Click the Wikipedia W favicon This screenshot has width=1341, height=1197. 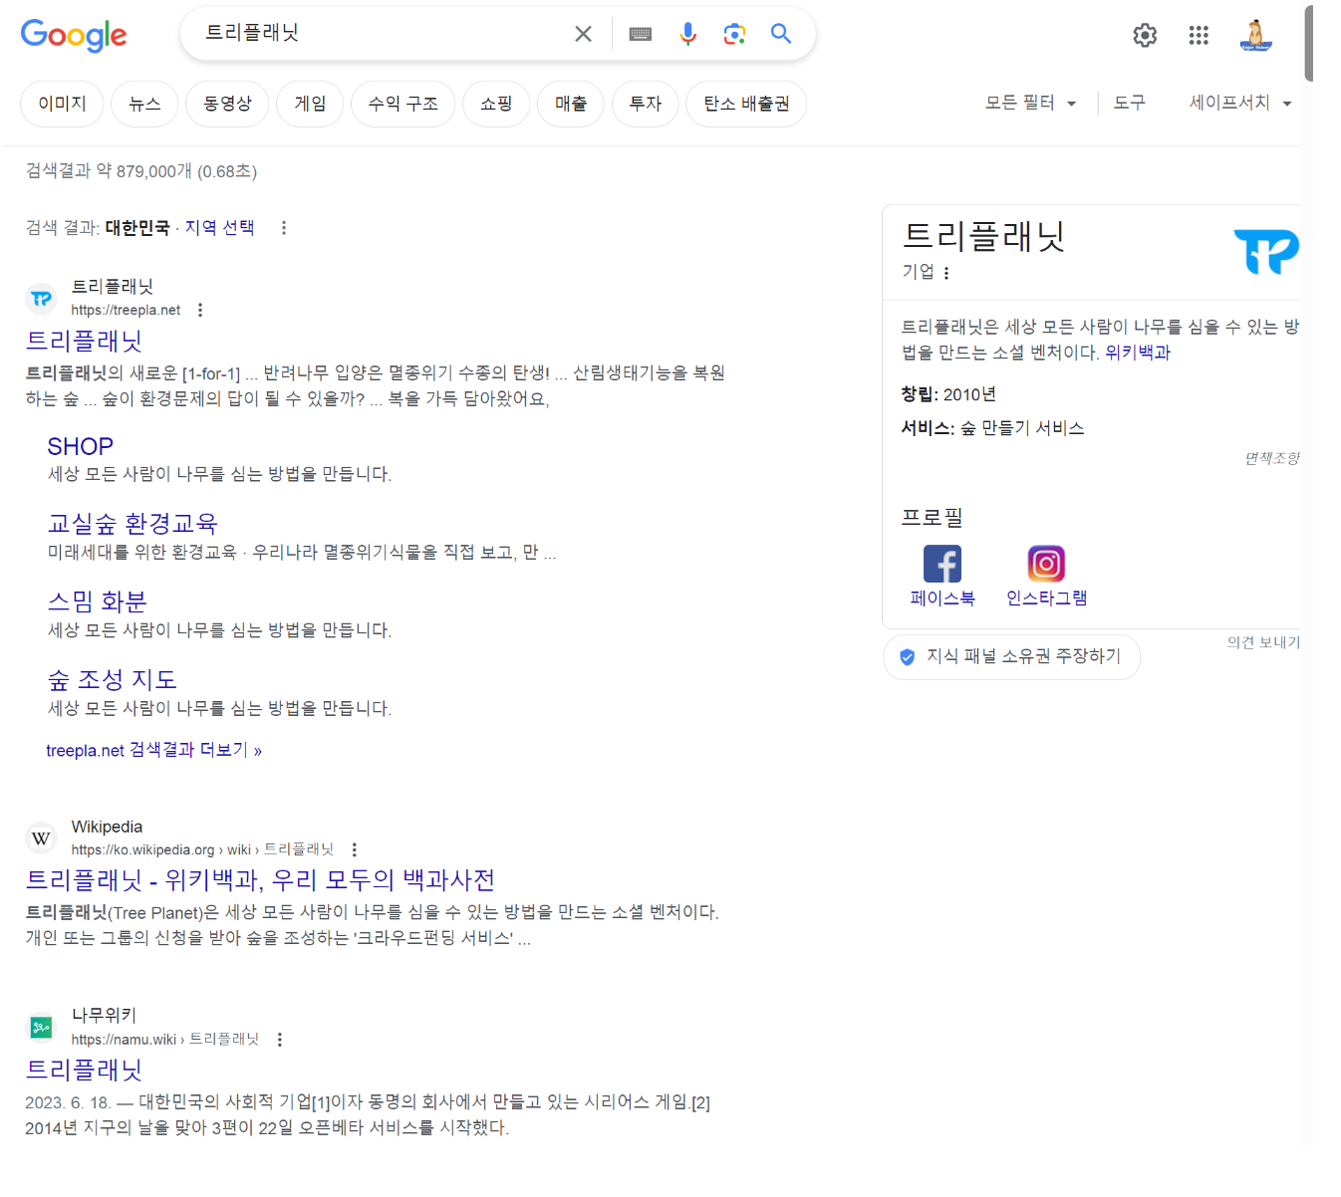click(41, 838)
